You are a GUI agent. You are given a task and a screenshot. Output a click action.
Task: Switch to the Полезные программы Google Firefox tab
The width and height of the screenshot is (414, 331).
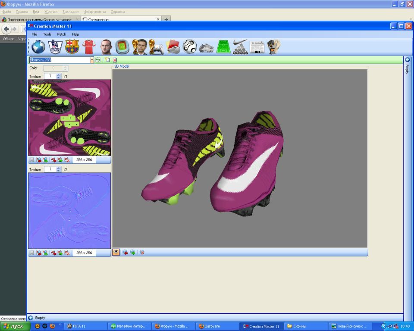point(40,19)
